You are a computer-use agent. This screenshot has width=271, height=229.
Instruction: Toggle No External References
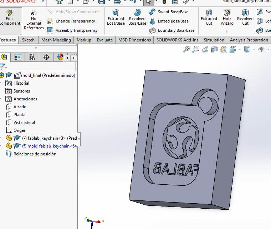[34, 20]
